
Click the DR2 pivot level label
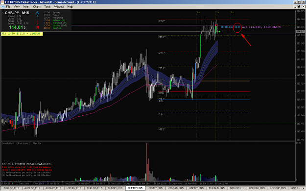click(162, 21)
